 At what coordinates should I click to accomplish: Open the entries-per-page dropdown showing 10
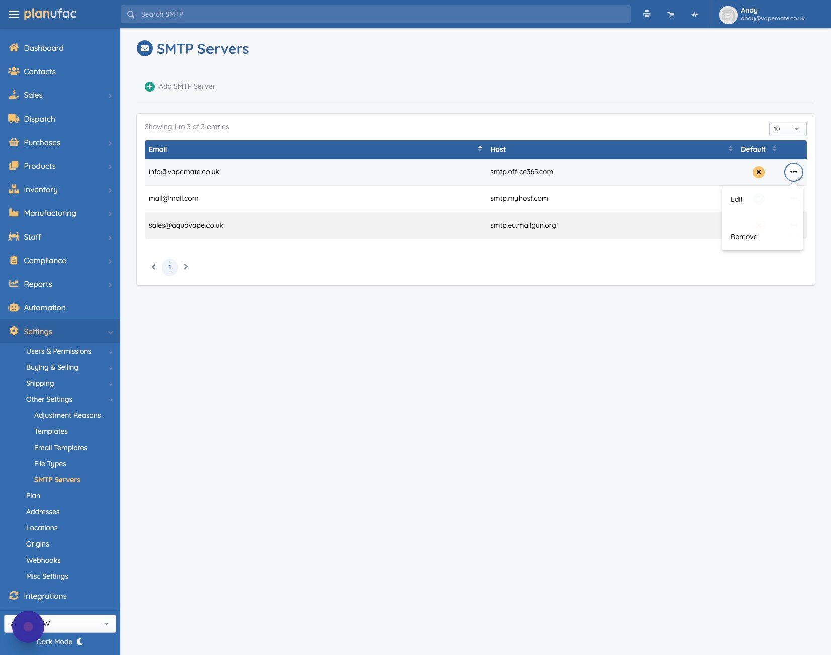point(787,129)
